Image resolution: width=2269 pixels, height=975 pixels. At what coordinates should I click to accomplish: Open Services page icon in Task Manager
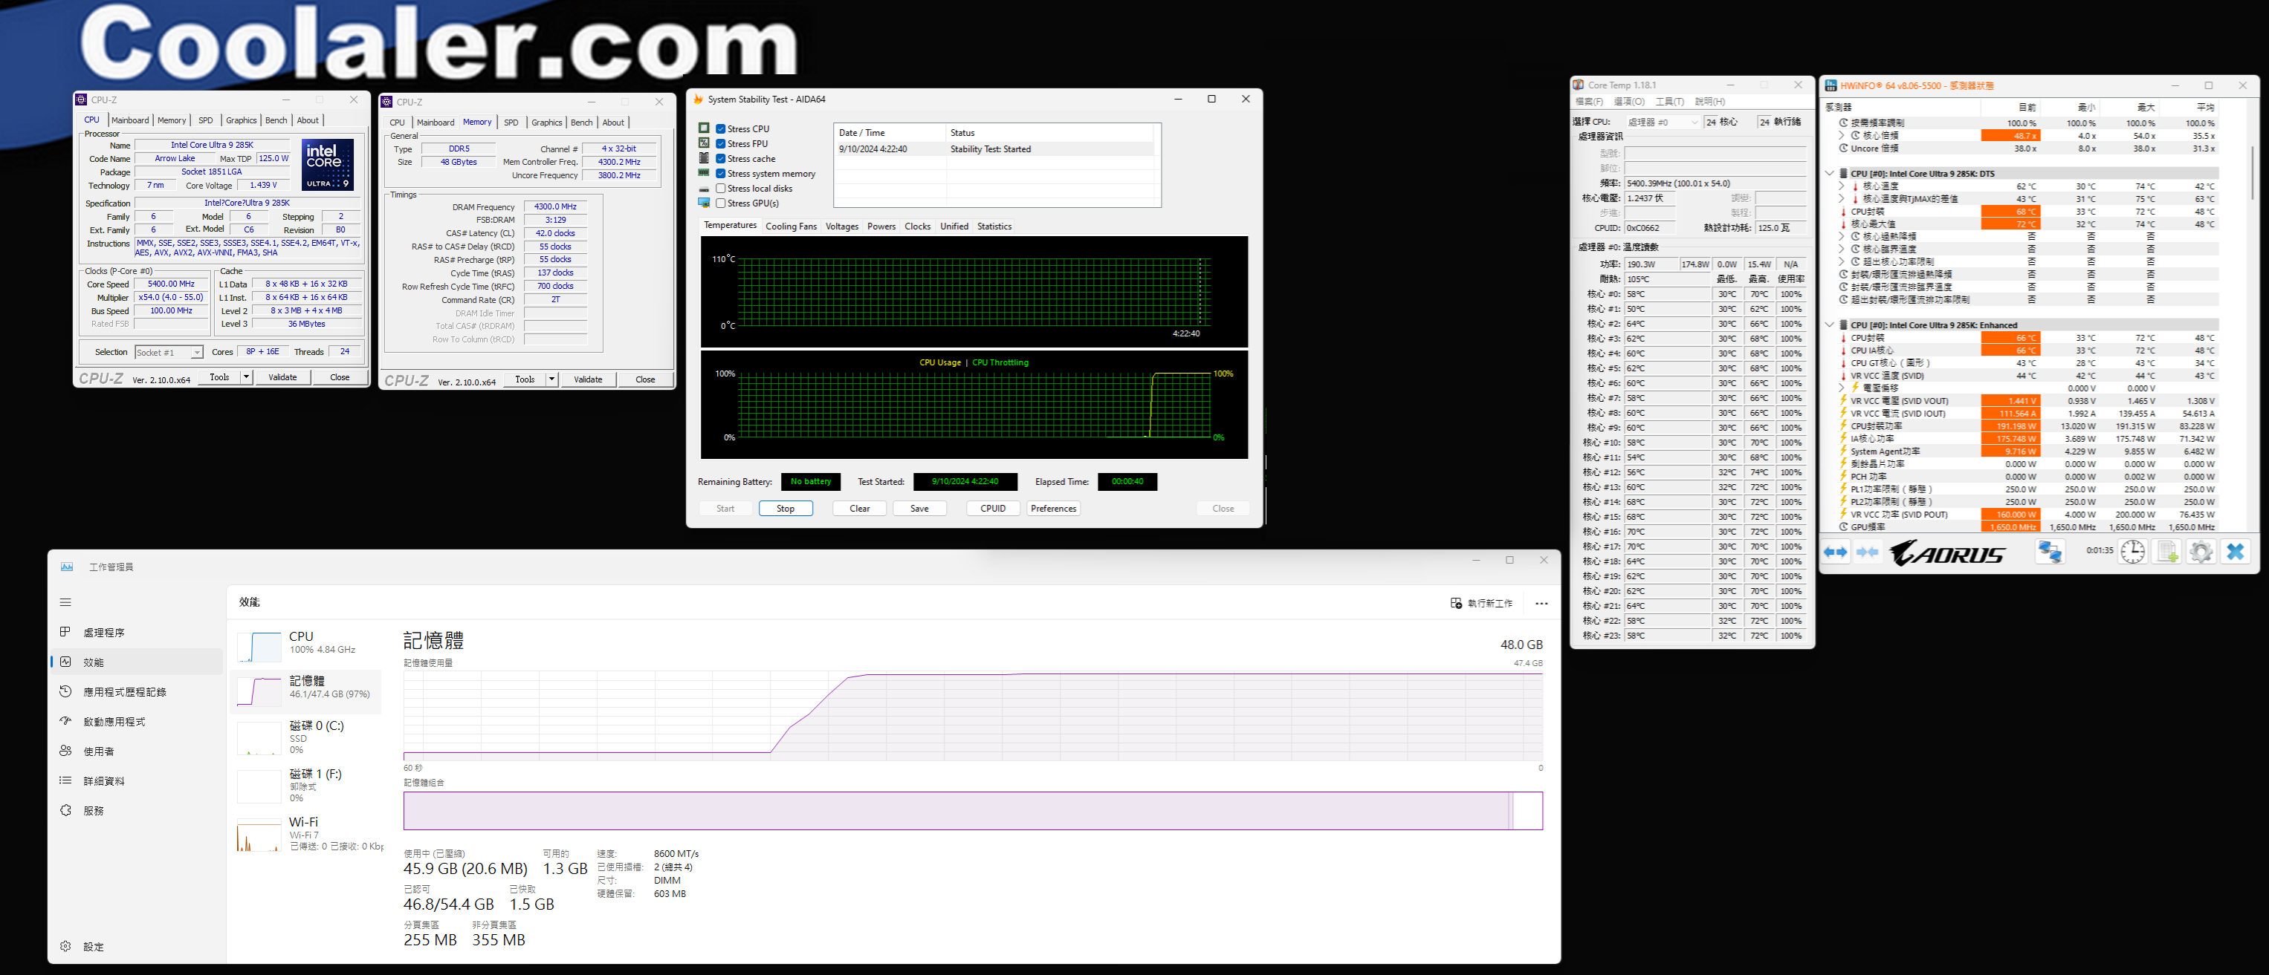tap(65, 810)
